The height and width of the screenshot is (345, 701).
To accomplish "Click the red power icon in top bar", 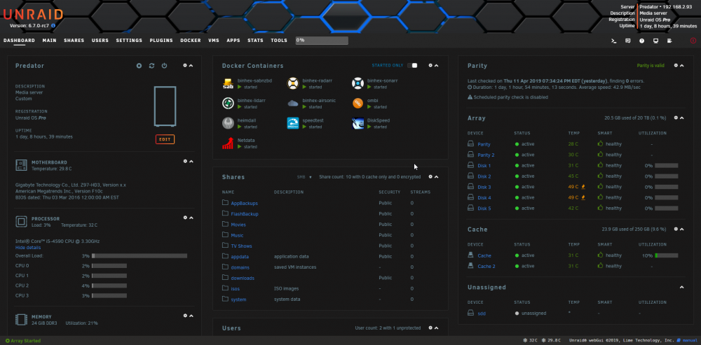I will 693,41.
